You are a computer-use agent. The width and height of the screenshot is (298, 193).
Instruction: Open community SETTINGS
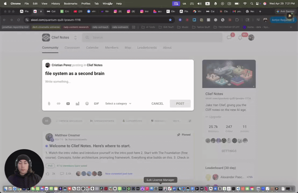(x=229, y=151)
